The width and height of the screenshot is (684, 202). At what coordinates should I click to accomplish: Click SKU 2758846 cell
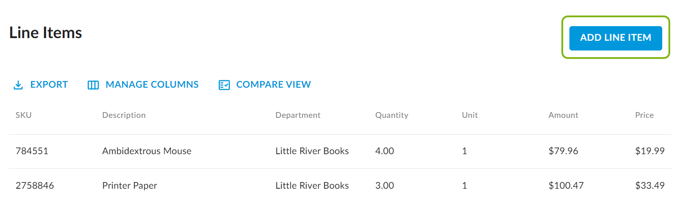click(35, 186)
